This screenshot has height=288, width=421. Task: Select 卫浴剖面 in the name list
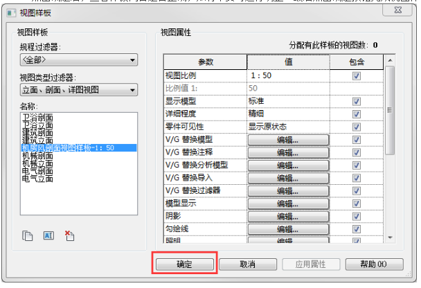click(x=37, y=117)
